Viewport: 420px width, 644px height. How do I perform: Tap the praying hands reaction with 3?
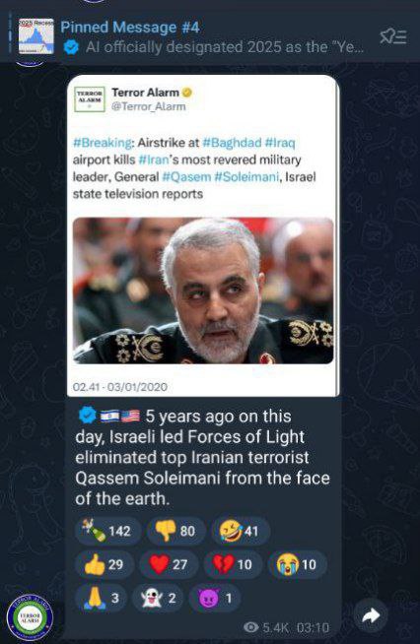[x=102, y=598]
